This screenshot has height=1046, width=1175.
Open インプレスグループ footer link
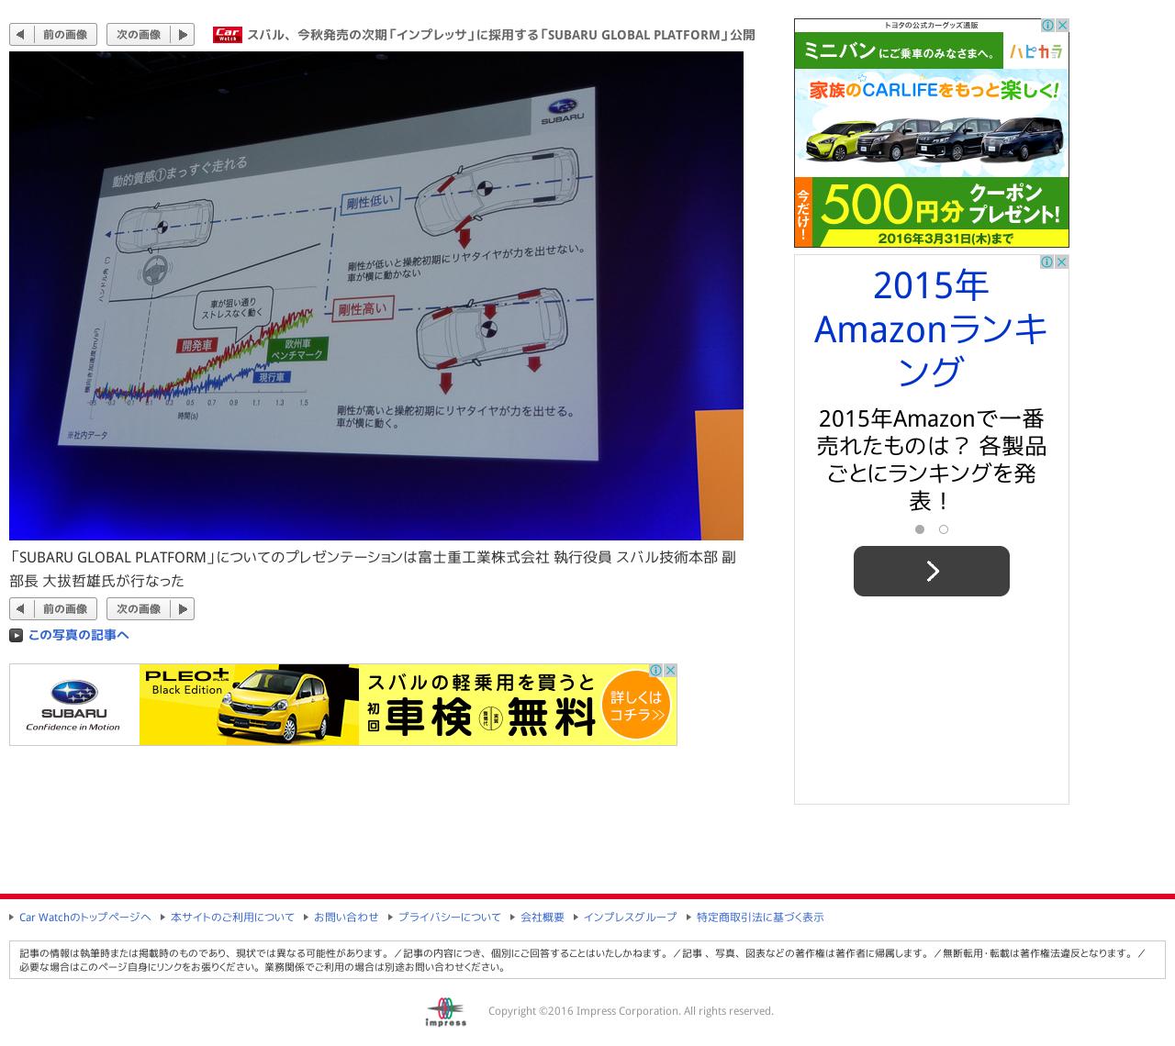coord(630,918)
